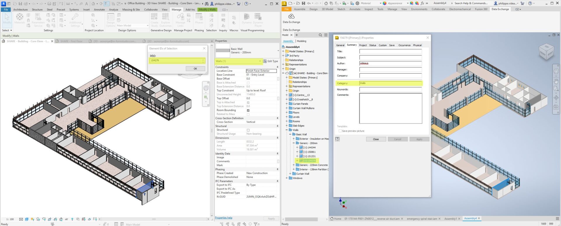Toggle Top is Attached checkbox

click(x=248, y=103)
